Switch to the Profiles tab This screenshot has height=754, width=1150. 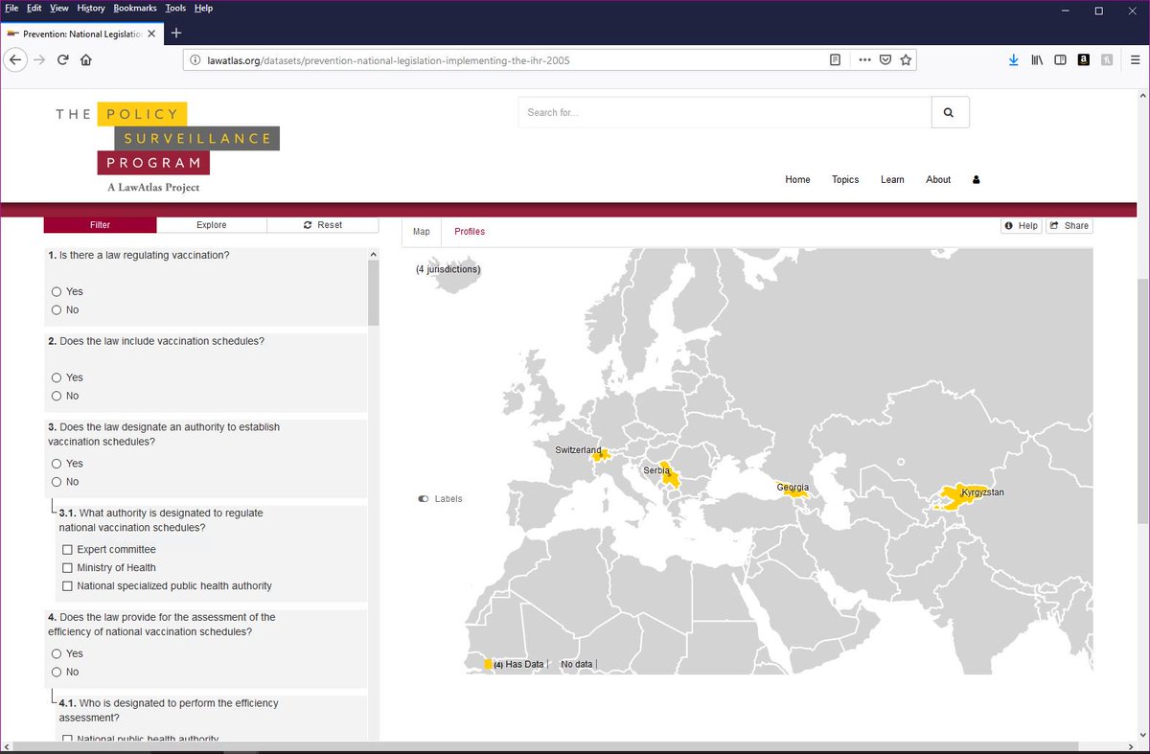click(x=469, y=231)
